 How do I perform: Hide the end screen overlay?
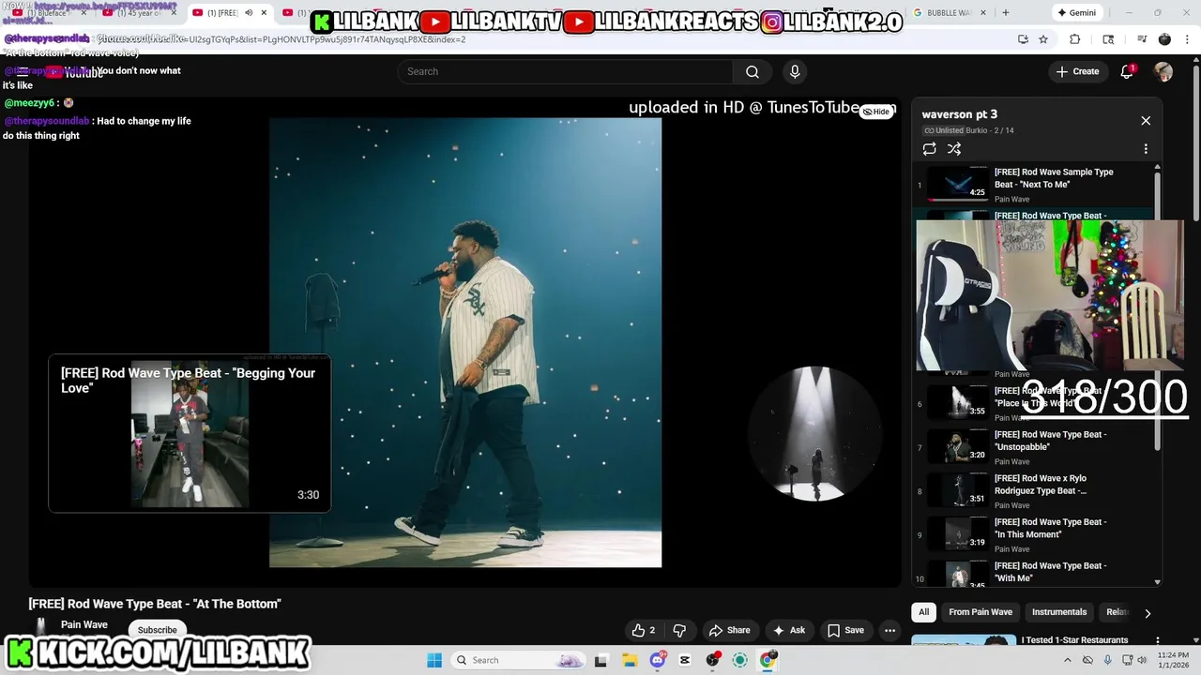pos(875,112)
